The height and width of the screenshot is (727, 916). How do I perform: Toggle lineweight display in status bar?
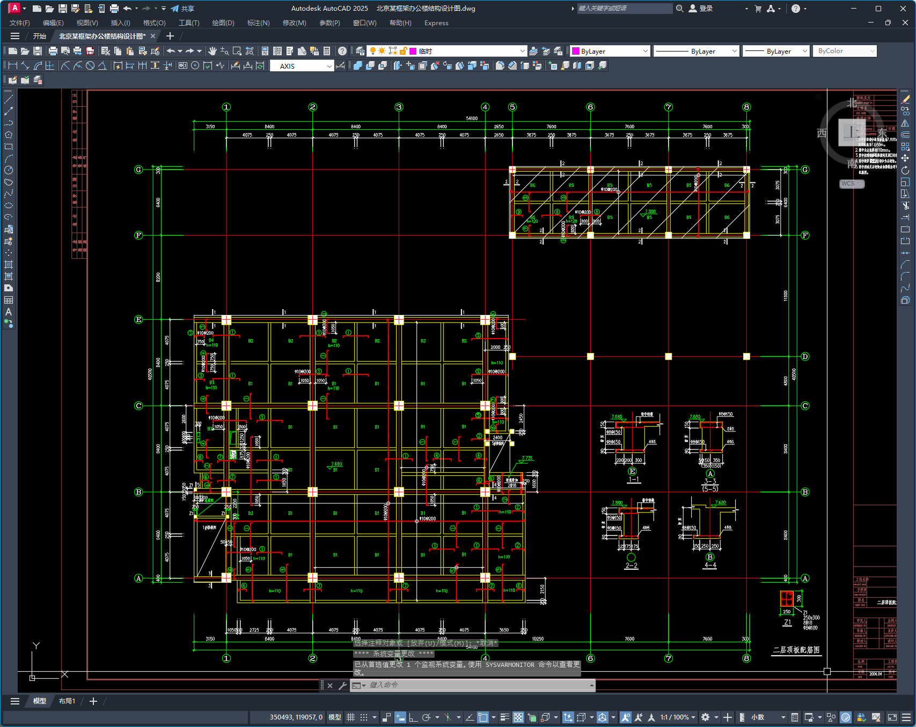click(x=505, y=717)
